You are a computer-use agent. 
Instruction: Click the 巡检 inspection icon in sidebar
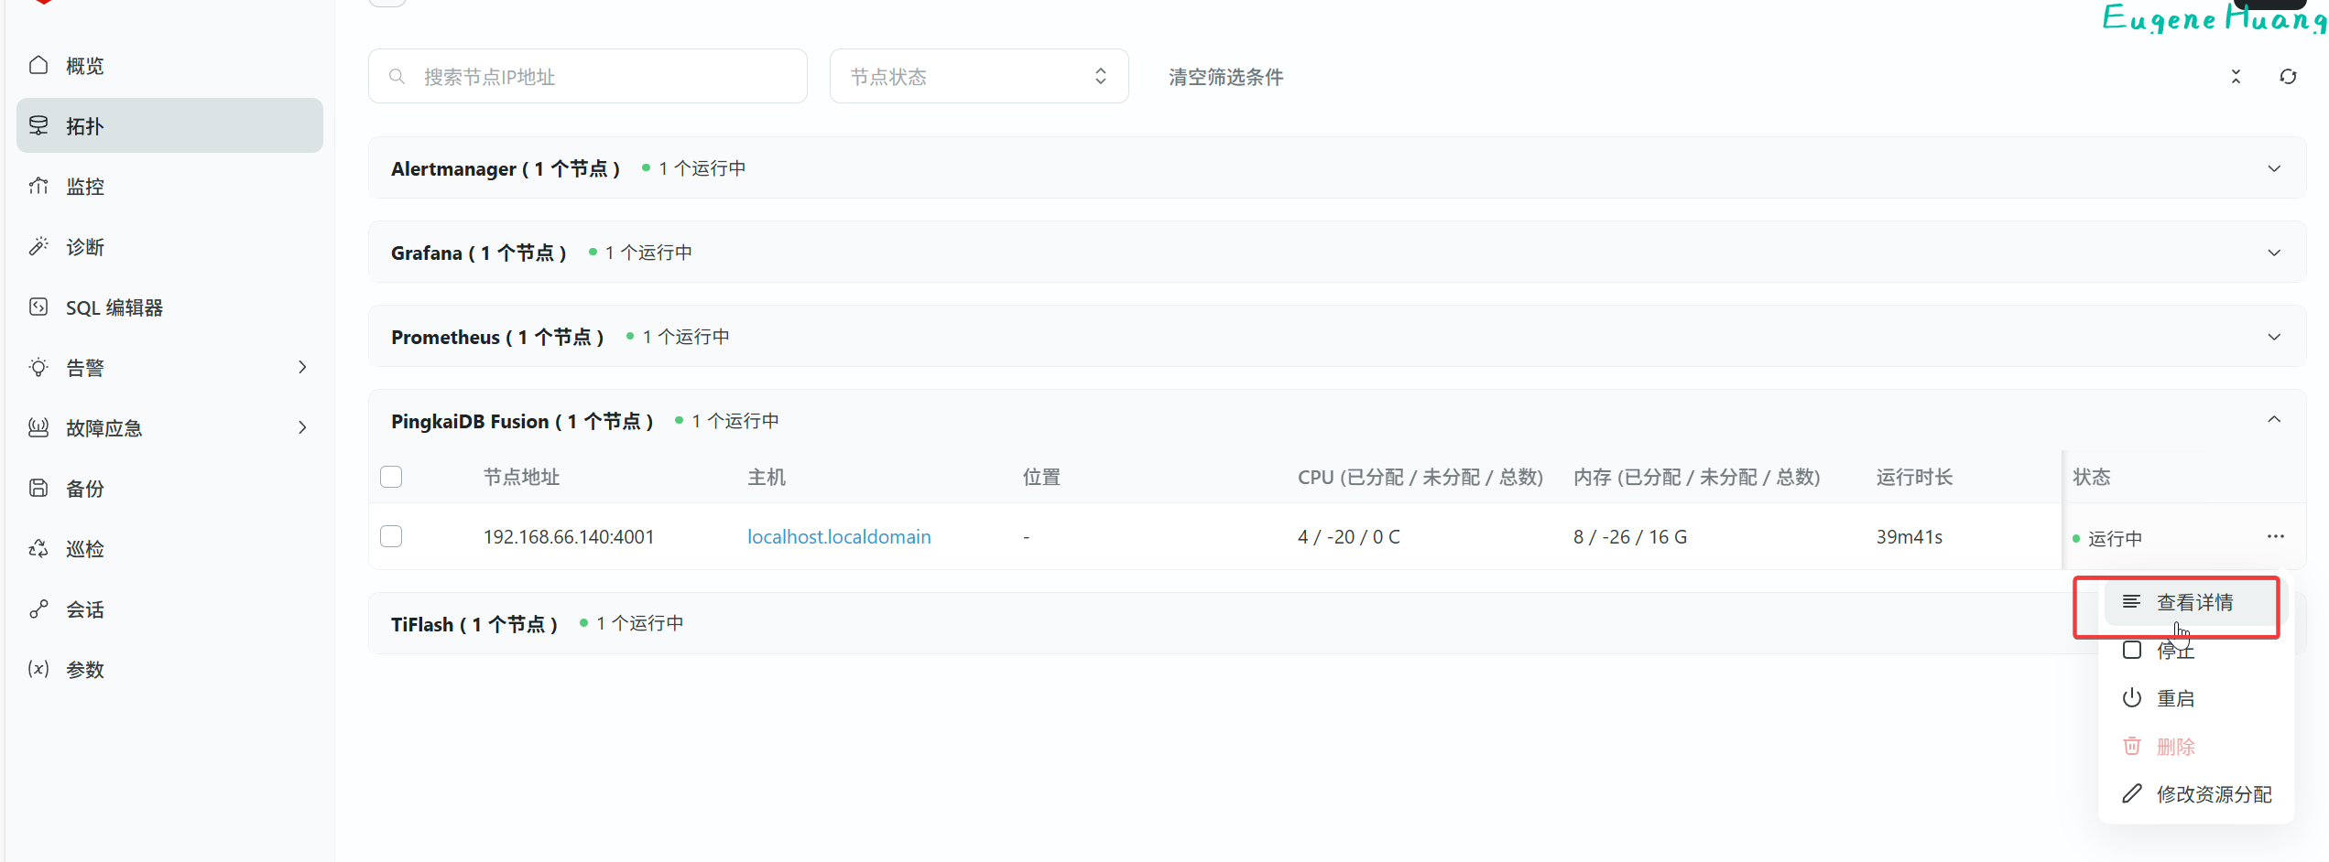click(38, 548)
